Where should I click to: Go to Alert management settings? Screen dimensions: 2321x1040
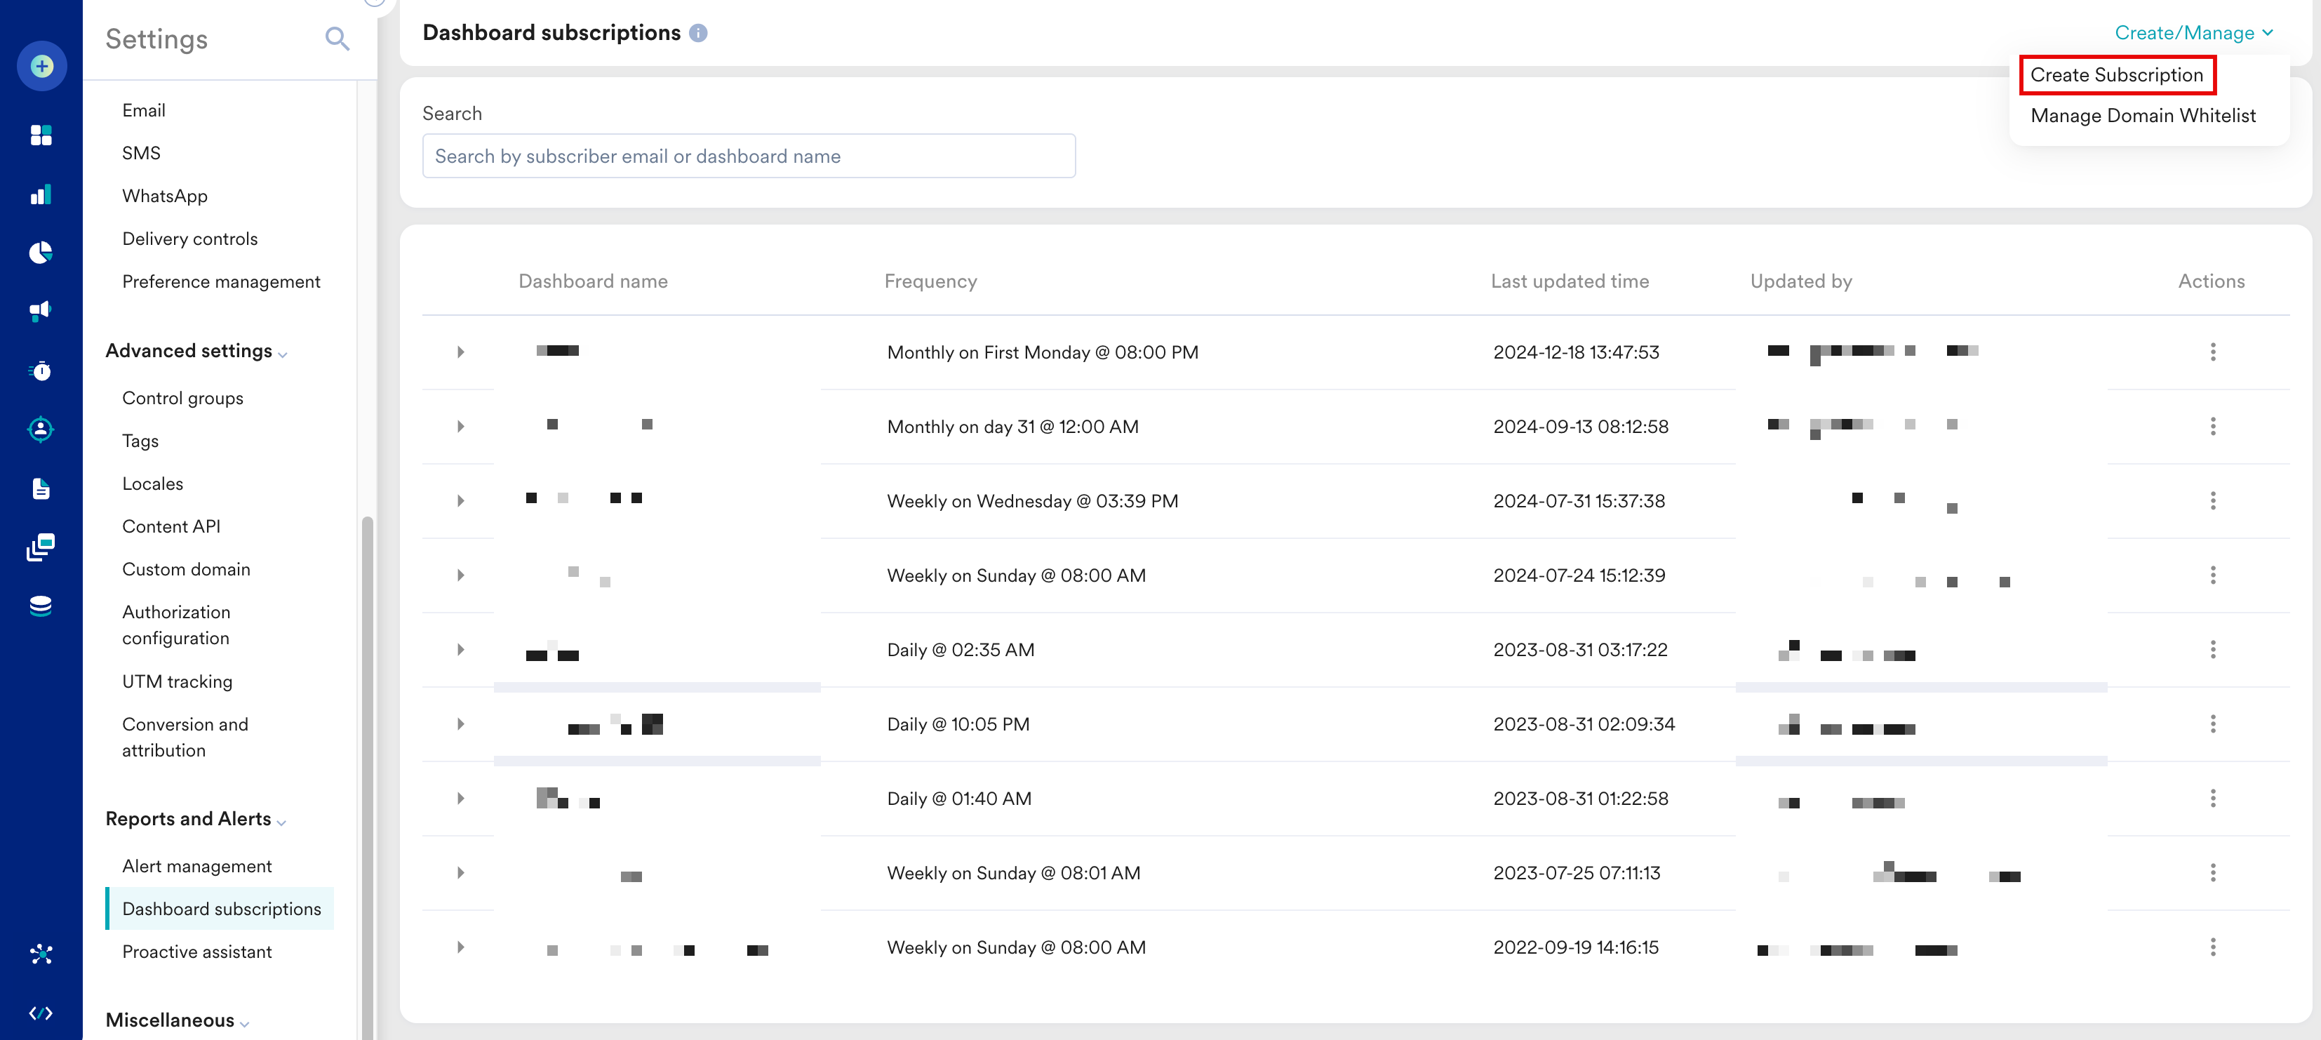coord(196,866)
